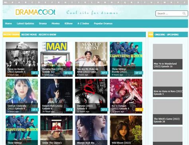The image size is (189, 145).
Task: Open Seishun Cinderella Episode 4 poster
Action: [x=22, y=96]
